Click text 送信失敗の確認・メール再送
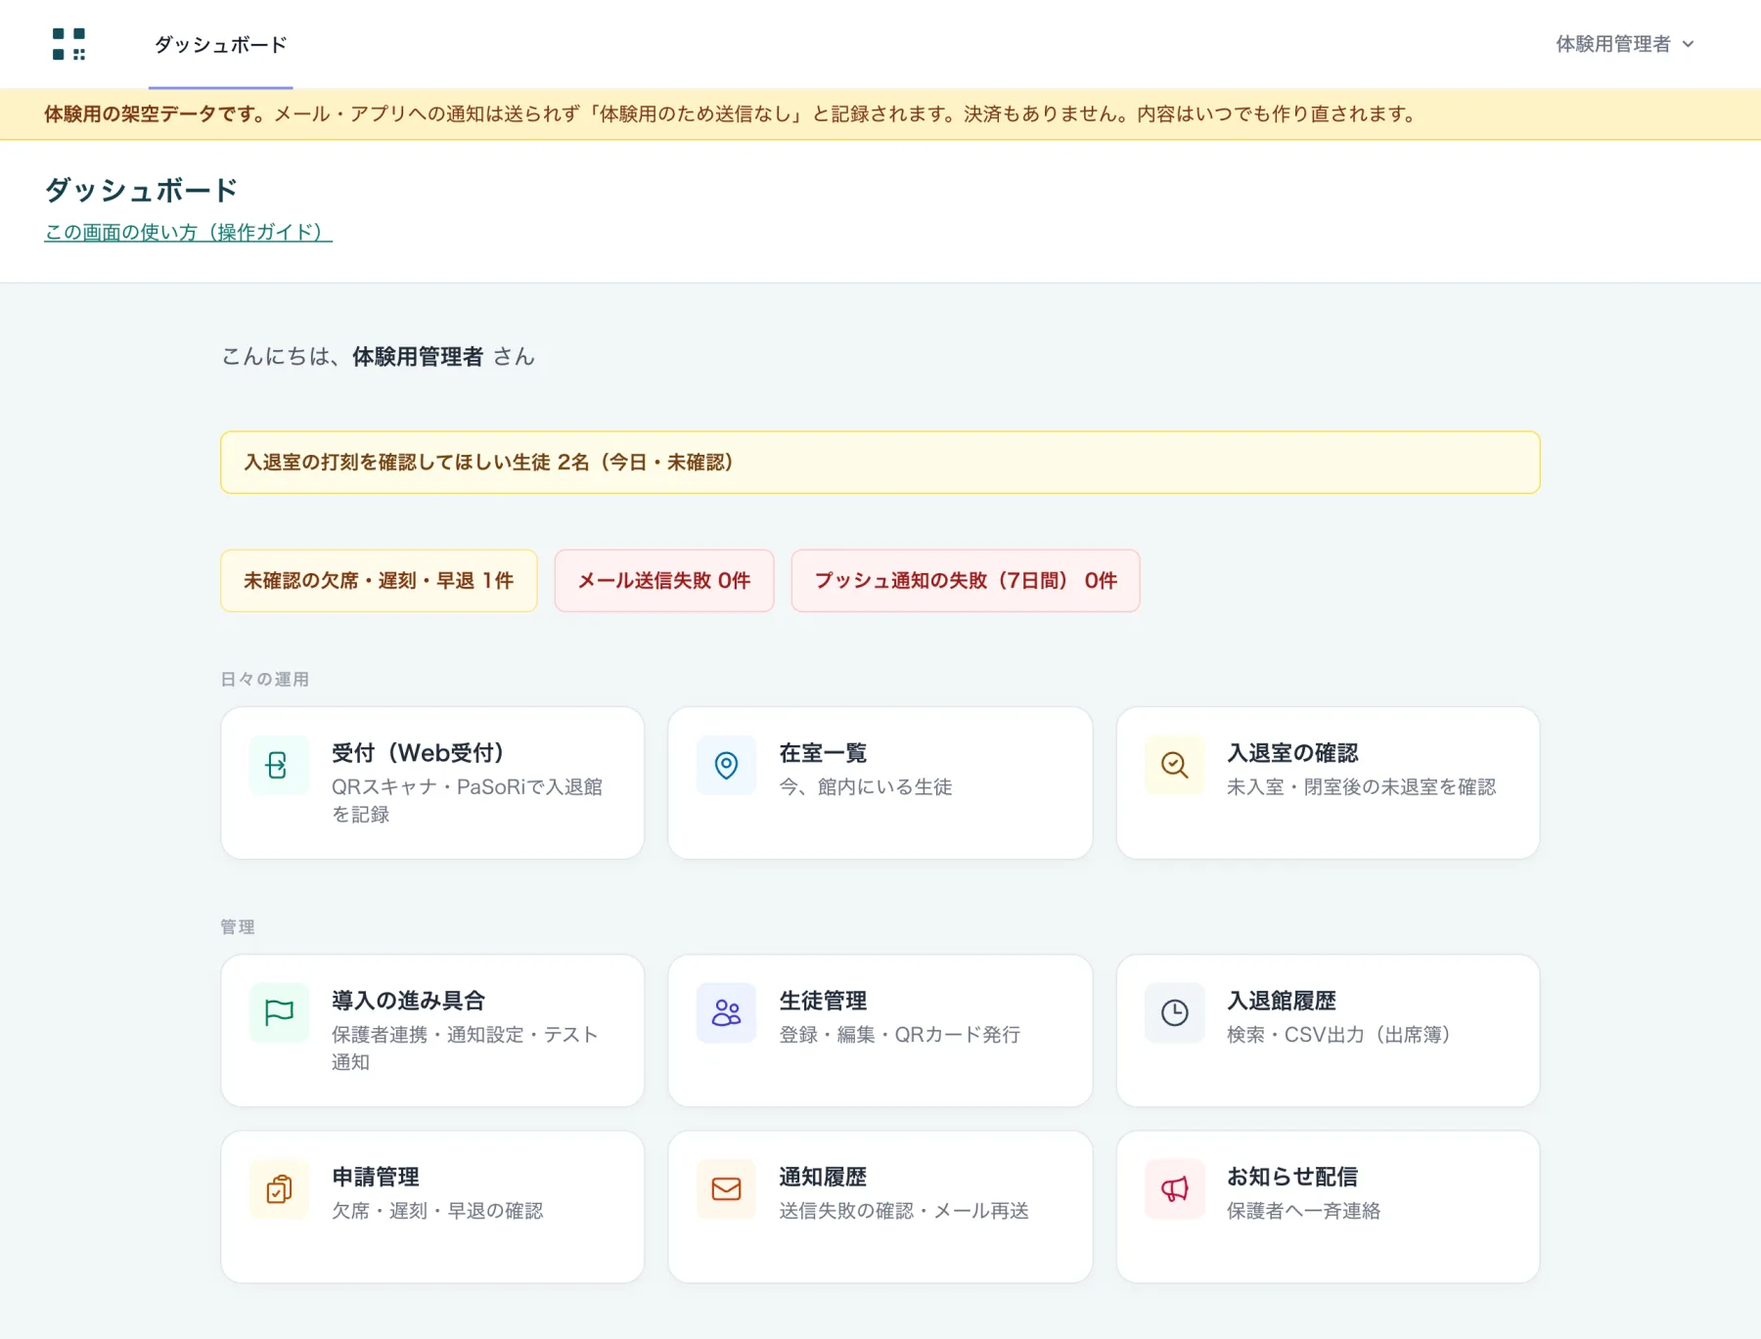This screenshot has width=1761, height=1339. [x=904, y=1210]
